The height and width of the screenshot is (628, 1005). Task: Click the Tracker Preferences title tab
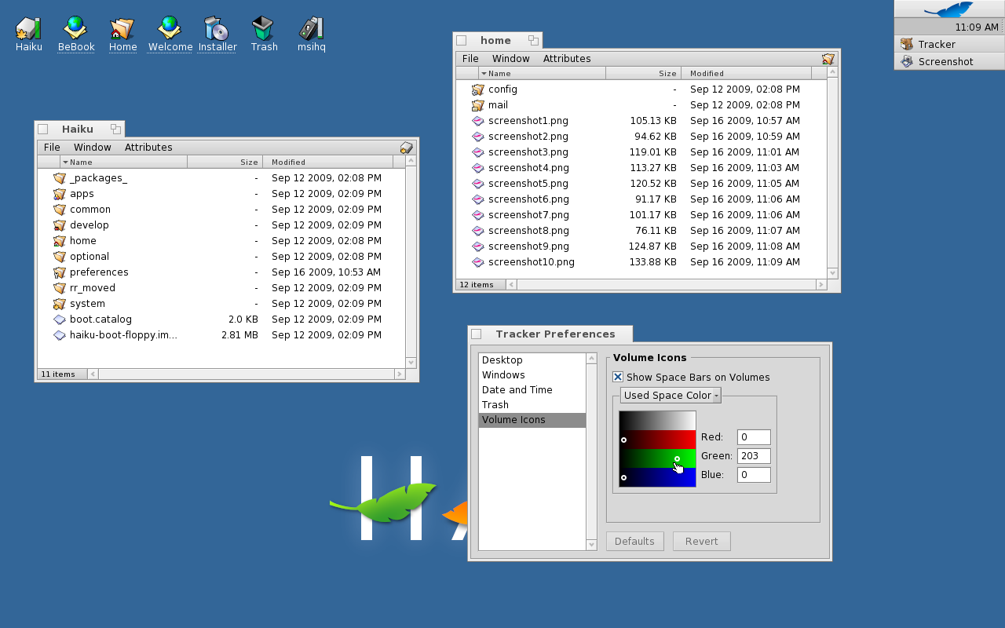tap(550, 334)
